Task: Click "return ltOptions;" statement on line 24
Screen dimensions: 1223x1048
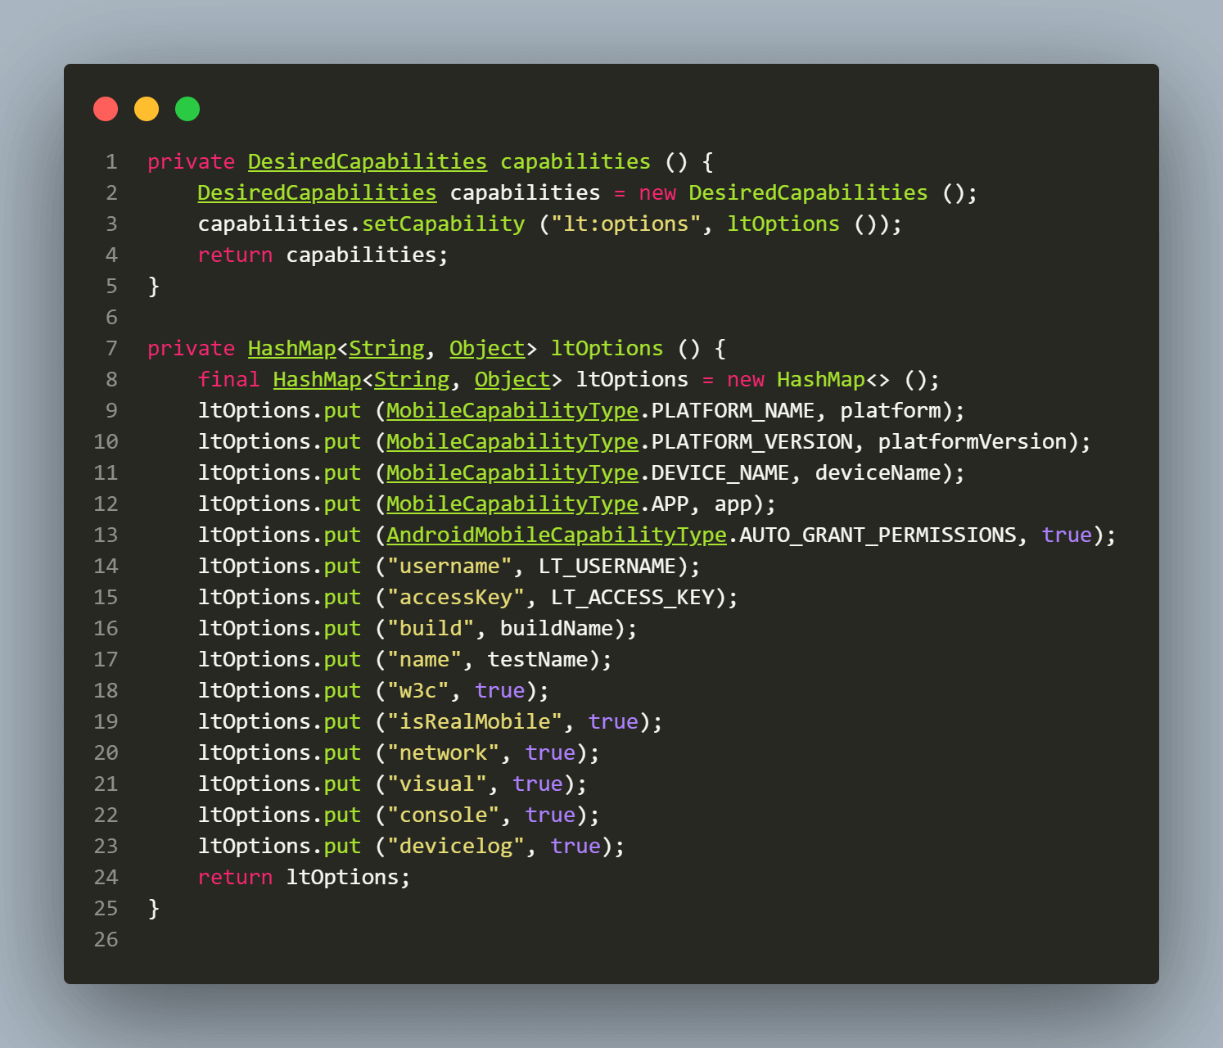Action: (305, 878)
